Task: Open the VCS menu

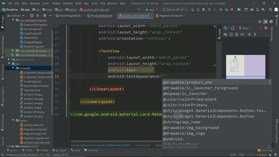Action: [x=102, y=3]
